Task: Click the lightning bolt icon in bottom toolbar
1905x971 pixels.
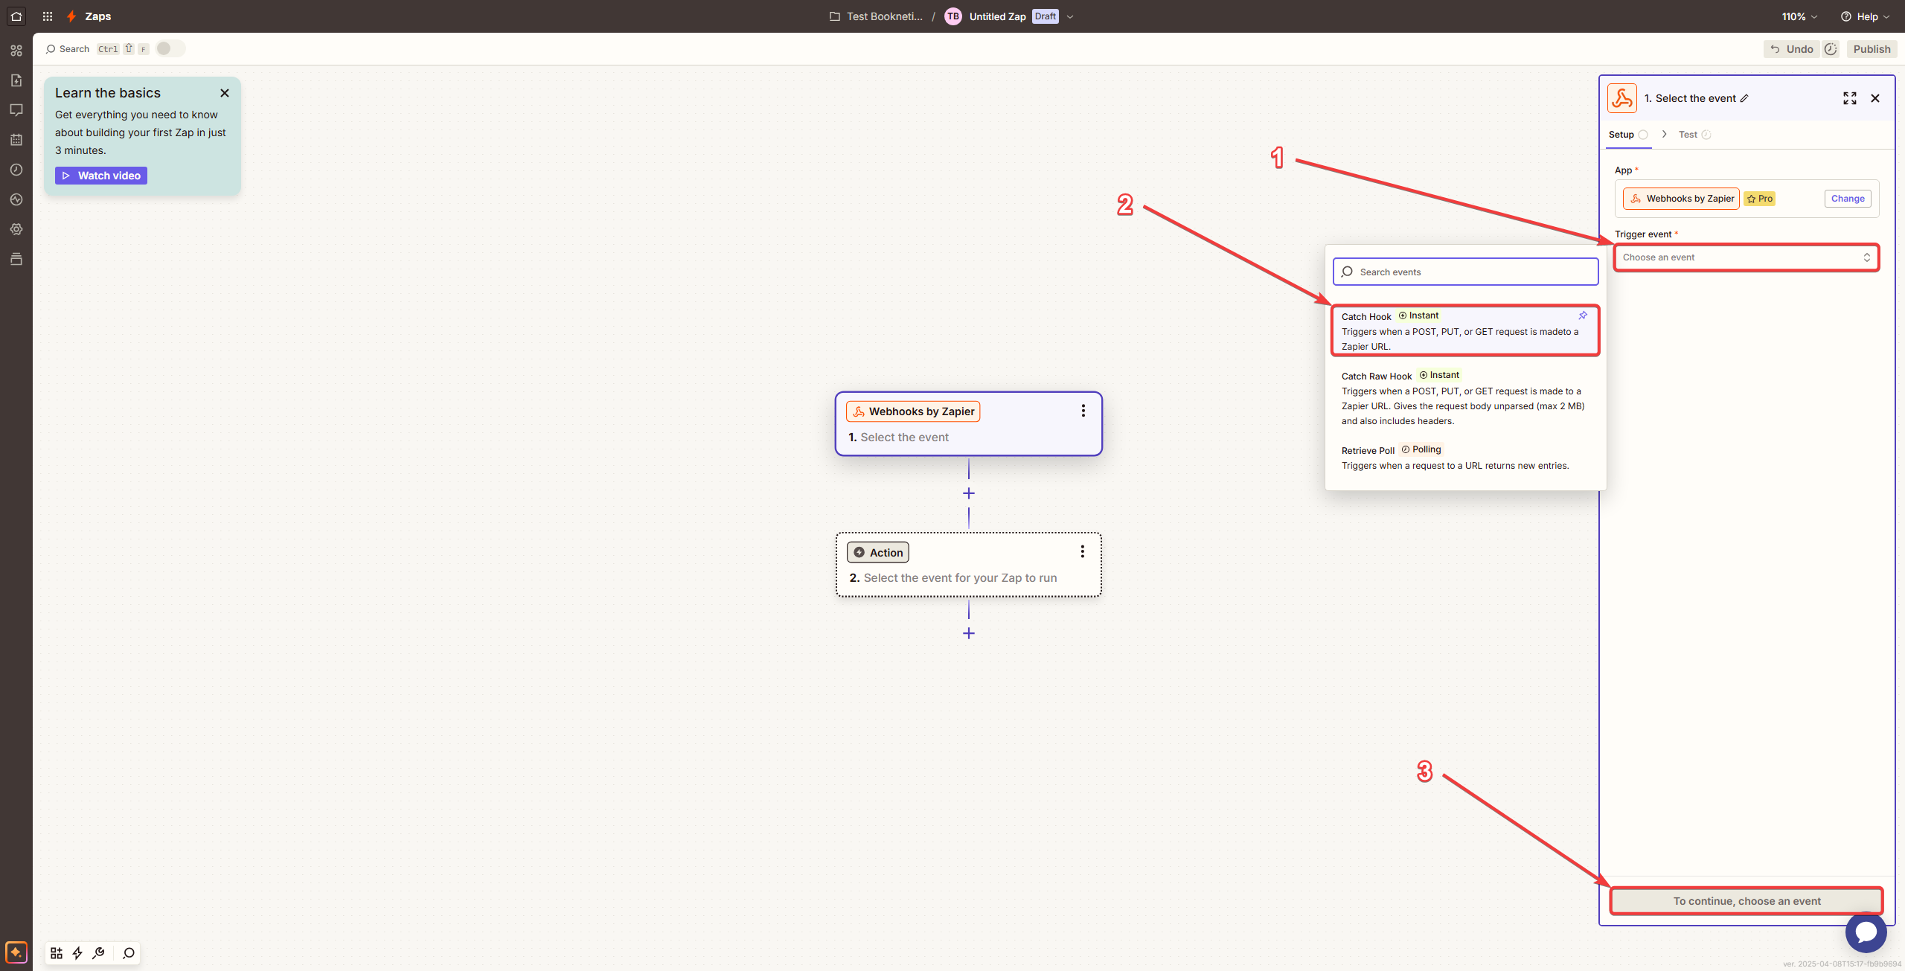Action: (77, 953)
